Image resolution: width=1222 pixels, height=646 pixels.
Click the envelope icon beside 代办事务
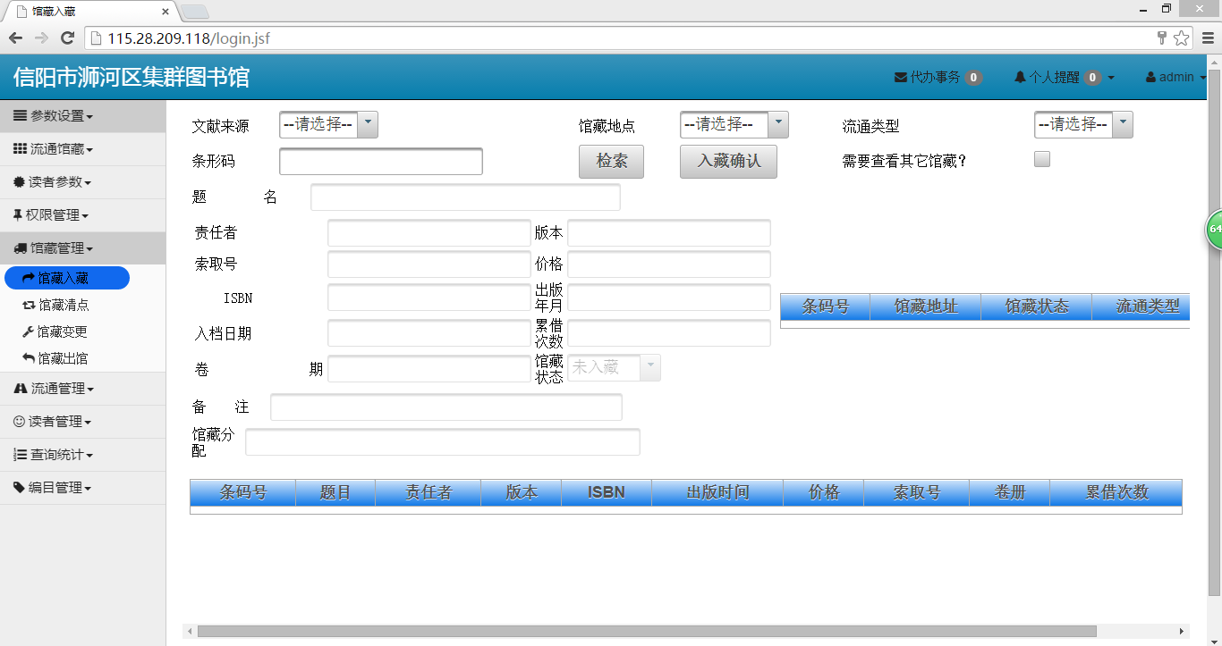[x=901, y=78]
